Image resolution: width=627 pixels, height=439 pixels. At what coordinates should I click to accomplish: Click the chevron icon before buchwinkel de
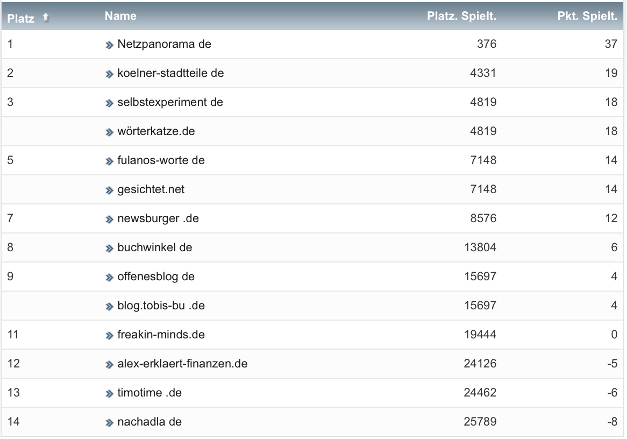tap(110, 249)
